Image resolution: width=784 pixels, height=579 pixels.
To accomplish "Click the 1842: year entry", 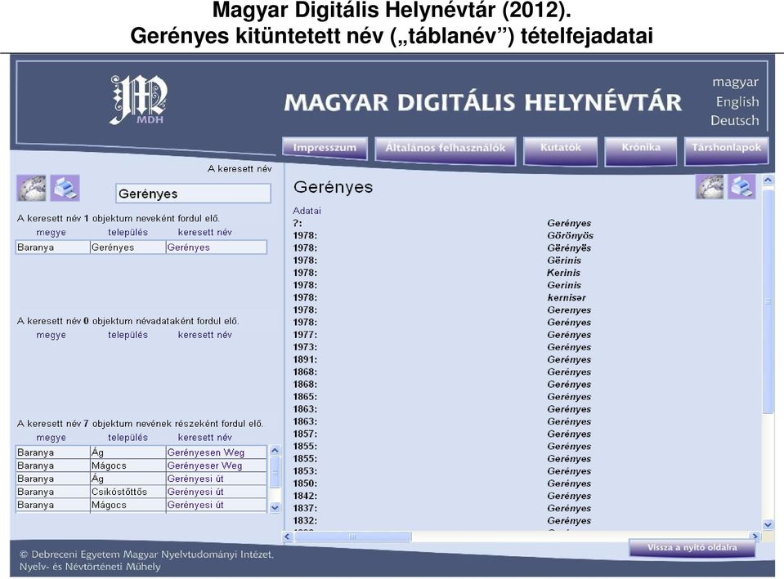I will [305, 496].
